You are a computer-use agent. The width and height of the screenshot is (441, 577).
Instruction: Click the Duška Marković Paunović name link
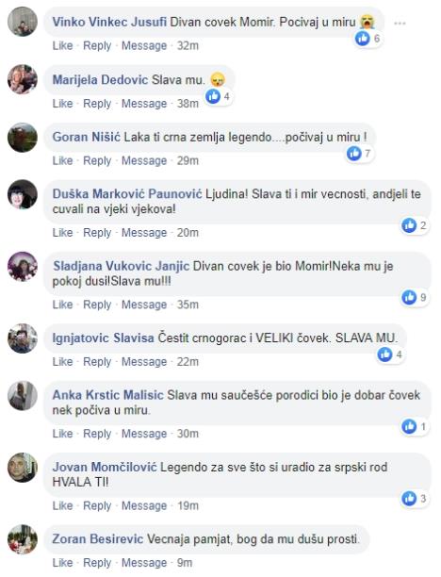(x=127, y=194)
